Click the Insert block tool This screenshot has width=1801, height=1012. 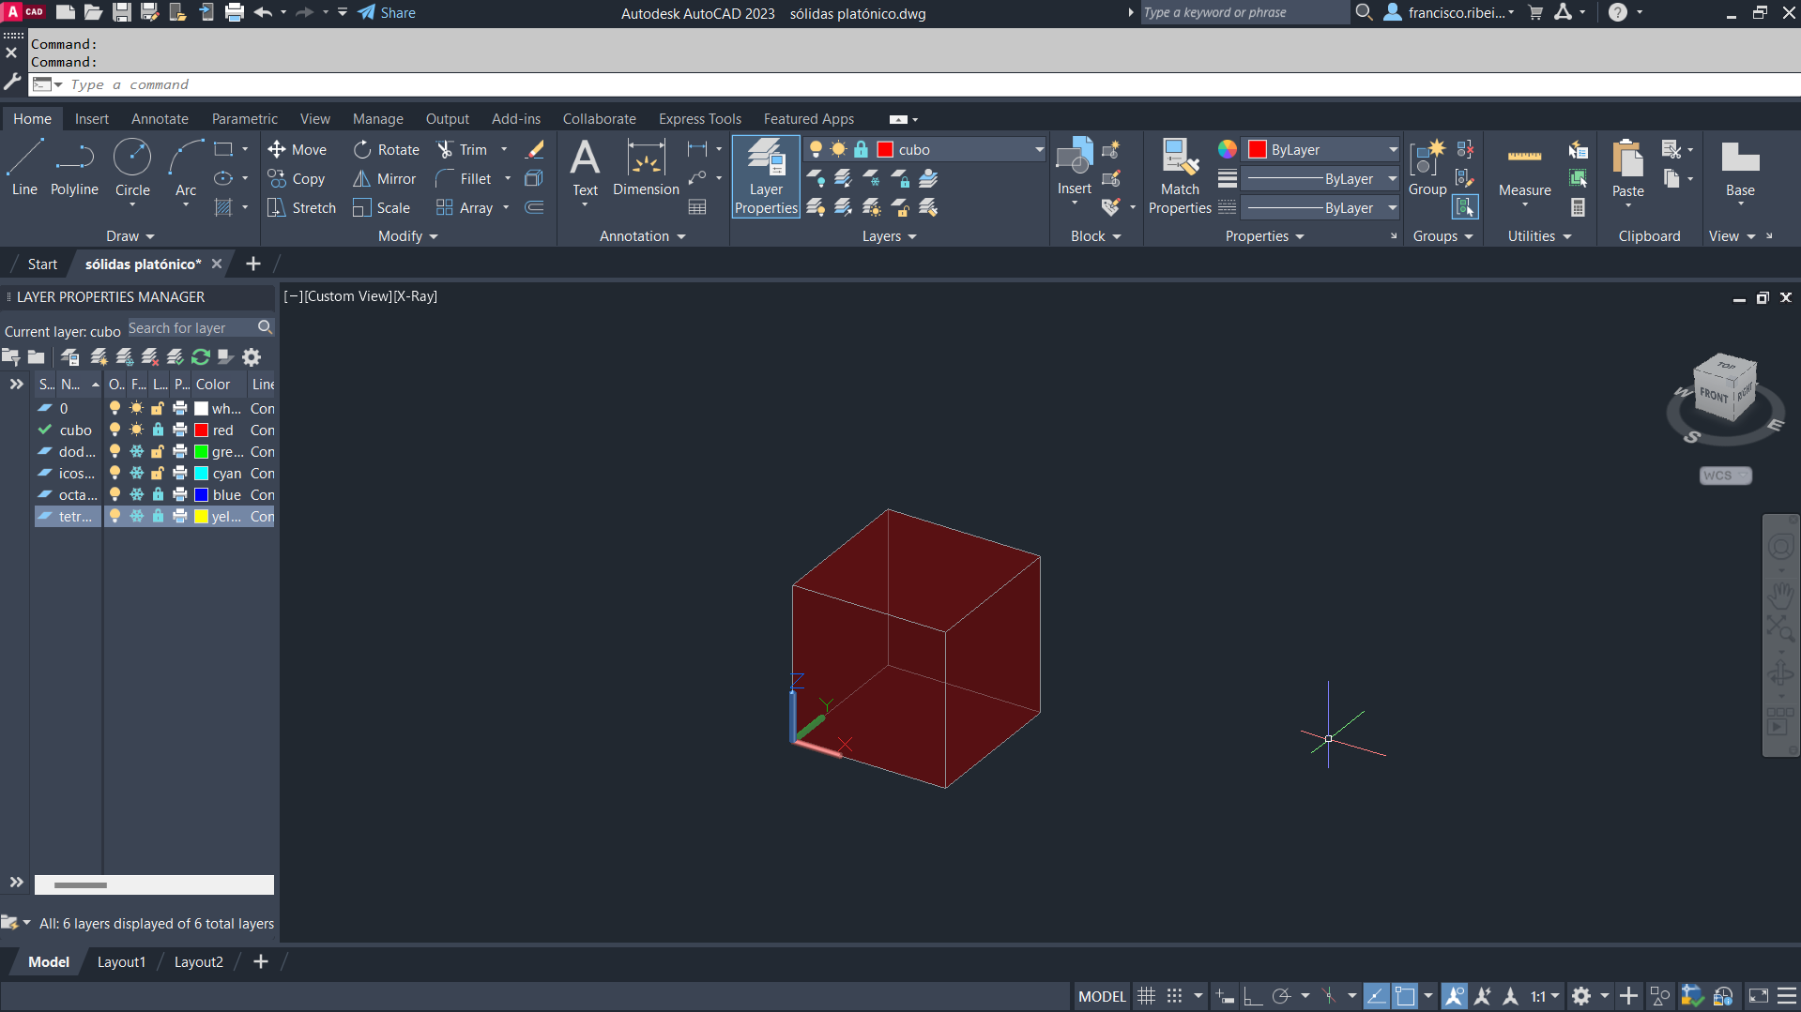click(1075, 168)
